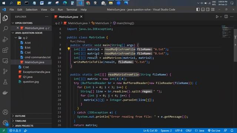The width and height of the screenshot is (237, 133).
Task: Open Remote Explorer in activity bar
Action: pos(5,61)
